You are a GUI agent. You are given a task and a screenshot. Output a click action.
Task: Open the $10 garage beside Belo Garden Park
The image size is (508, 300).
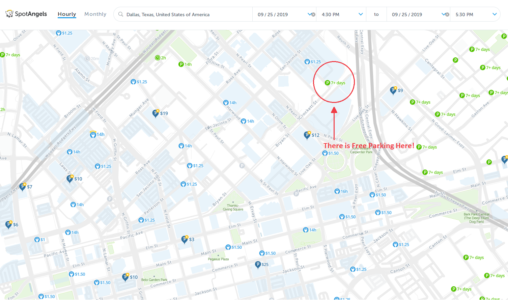[130, 277]
